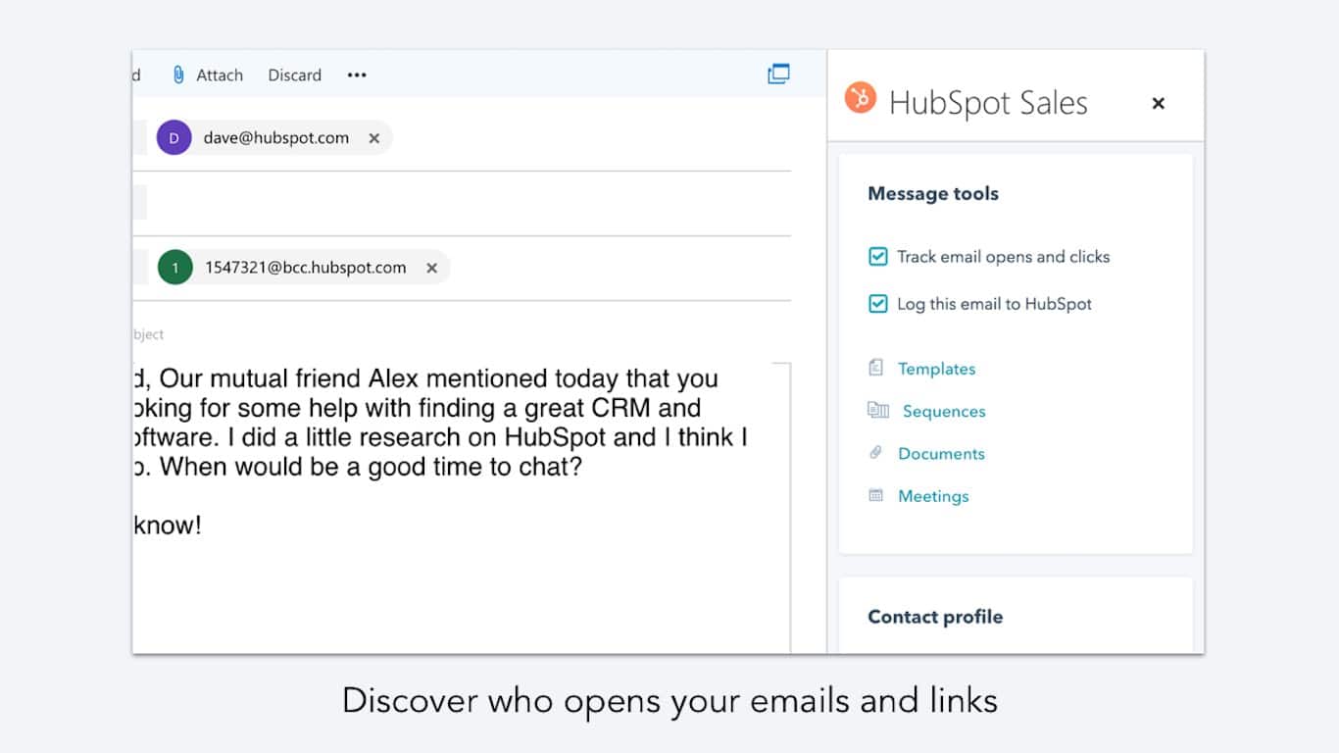Click the paperclip Attach icon
The width and height of the screenshot is (1339, 753).
click(178, 75)
